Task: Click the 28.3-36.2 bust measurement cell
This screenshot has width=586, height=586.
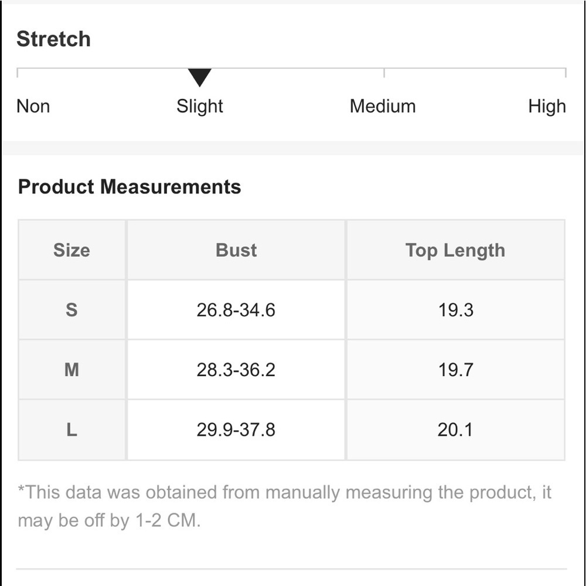Action: [236, 370]
